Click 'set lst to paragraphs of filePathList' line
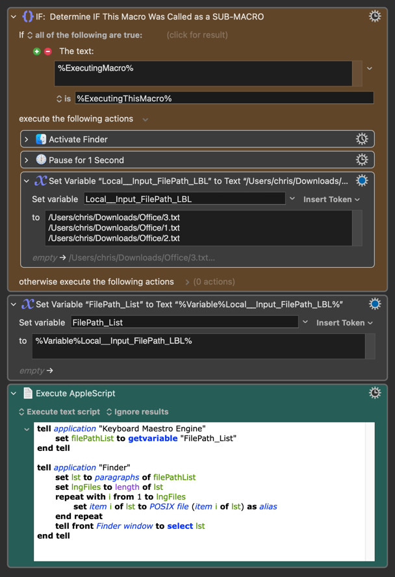This screenshot has height=577, width=395. point(125,478)
